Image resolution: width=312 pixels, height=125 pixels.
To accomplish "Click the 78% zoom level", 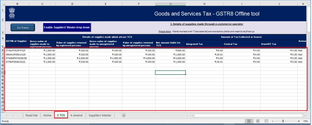I will [305, 121].
